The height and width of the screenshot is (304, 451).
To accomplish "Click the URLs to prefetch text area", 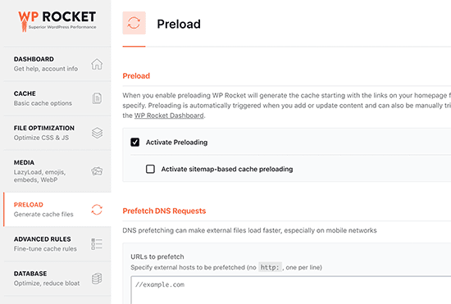I will click(x=291, y=290).
